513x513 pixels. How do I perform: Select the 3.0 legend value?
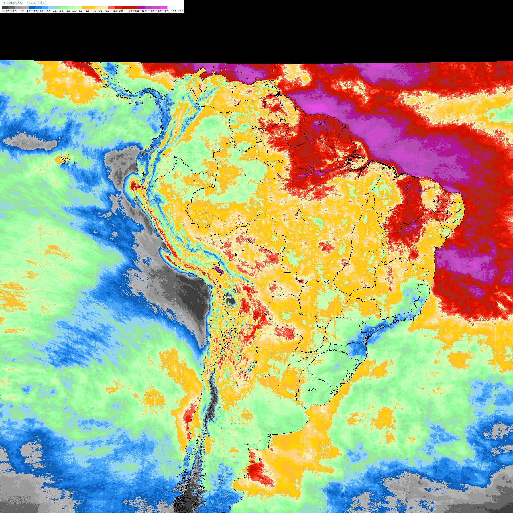pyautogui.click(x=41, y=11)
